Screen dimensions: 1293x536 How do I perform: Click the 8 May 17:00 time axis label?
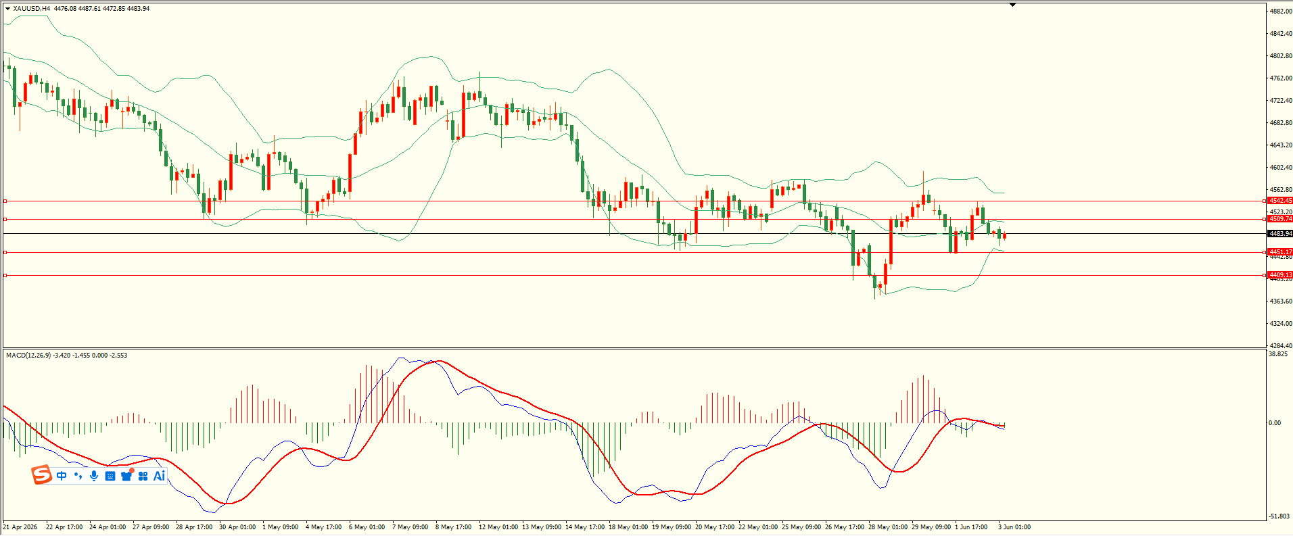[x=453, y=527]
